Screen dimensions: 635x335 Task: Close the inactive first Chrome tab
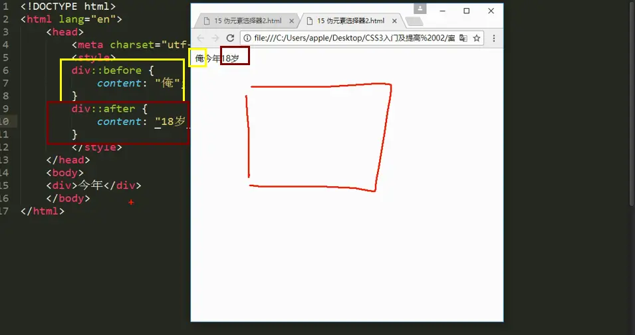click(291, 21)
